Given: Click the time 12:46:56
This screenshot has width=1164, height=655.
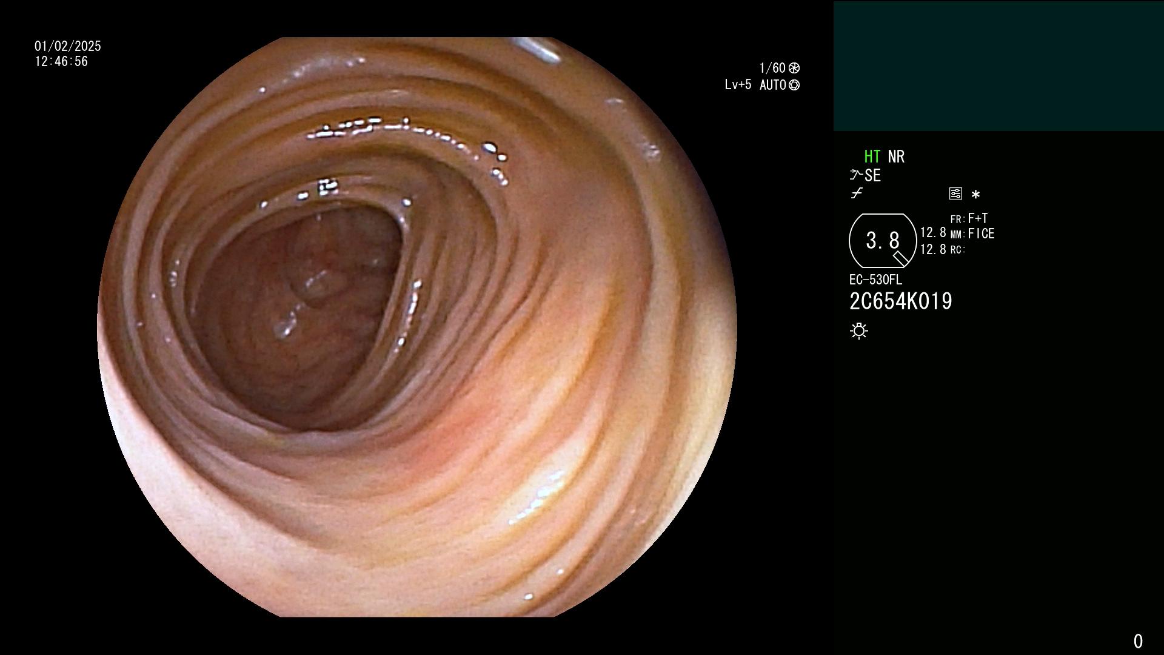Looking at the screenshot, I should tap(61, 61).
